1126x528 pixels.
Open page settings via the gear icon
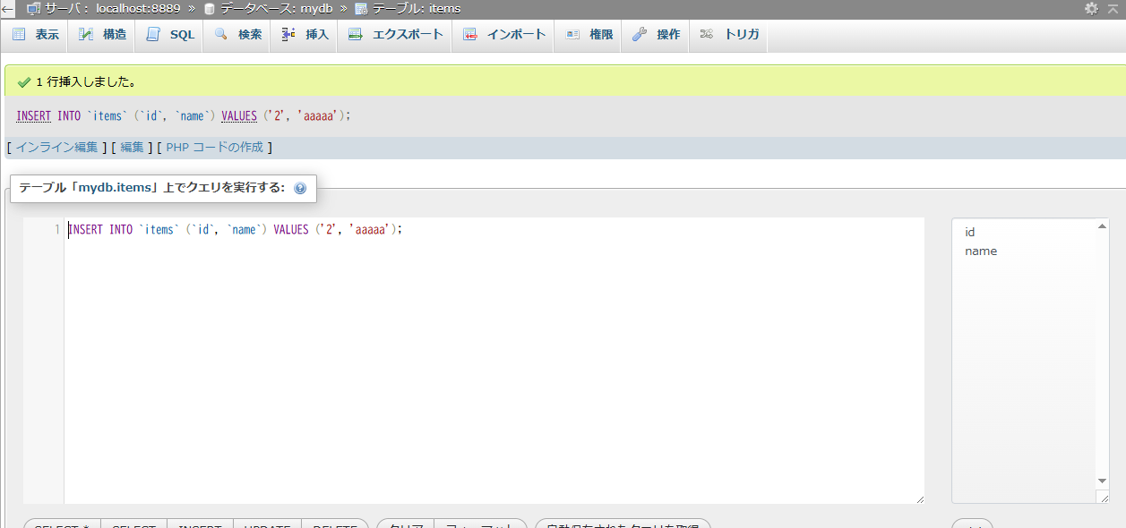pos(1091,8)
